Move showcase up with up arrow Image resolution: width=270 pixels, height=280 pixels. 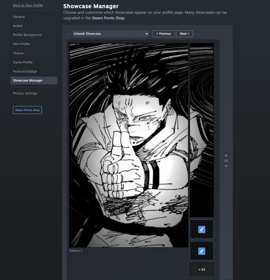(x=226, y=155)
